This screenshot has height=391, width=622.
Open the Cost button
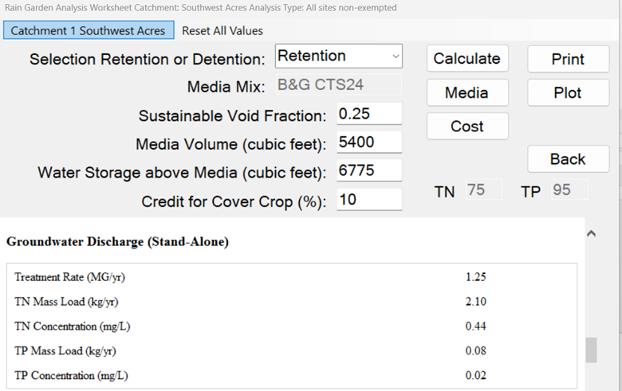(467, 126)
